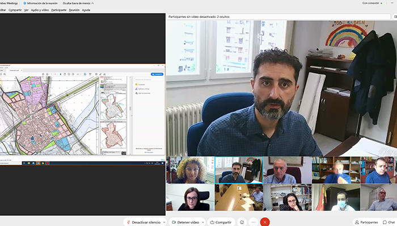The image size is (397, 226).
Task: Open the Reunión menu
Action: [74, 10]
